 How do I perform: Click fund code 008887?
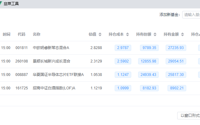[22, 75]
